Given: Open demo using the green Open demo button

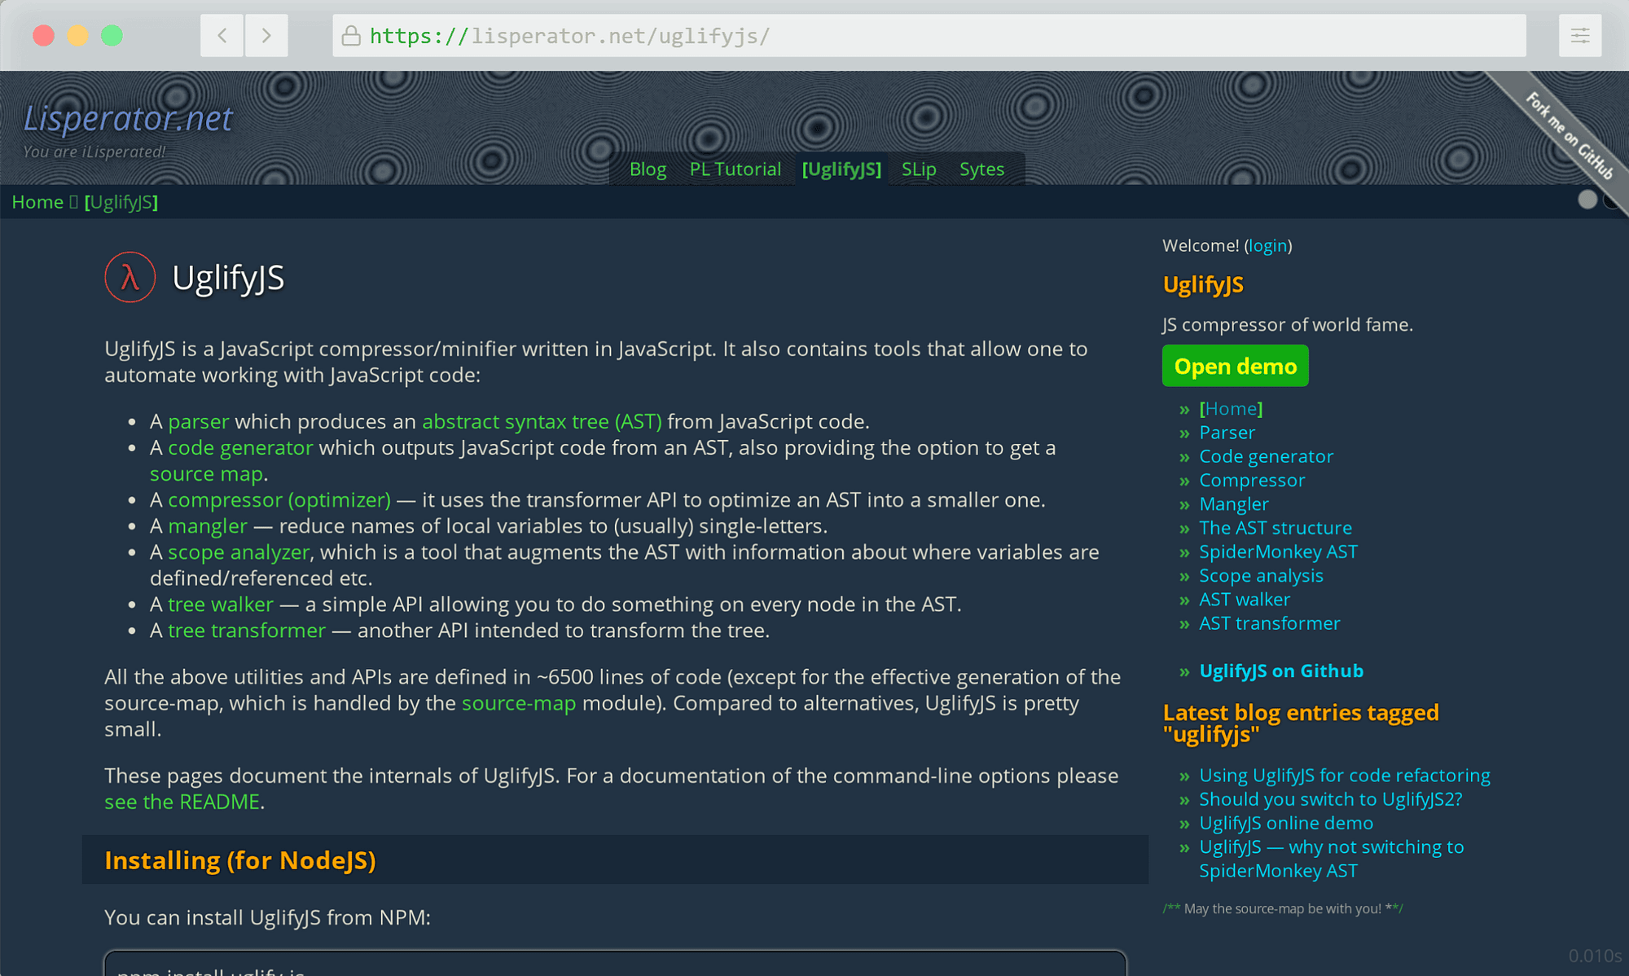Looking at the screenshot, I should coord(1236,367).
